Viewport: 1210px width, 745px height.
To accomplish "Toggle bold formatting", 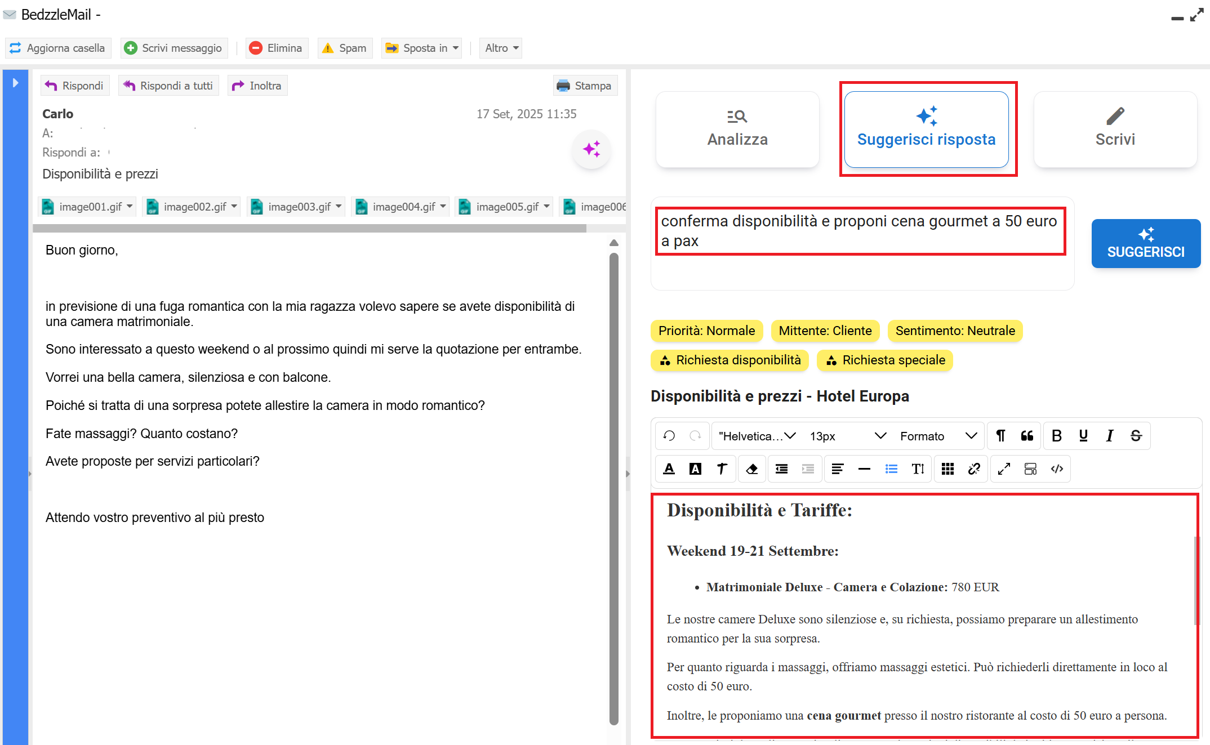I will (1057, 436).
